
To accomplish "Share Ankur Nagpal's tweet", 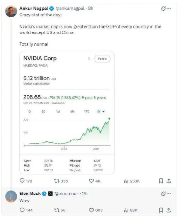I will click(169, 181).
